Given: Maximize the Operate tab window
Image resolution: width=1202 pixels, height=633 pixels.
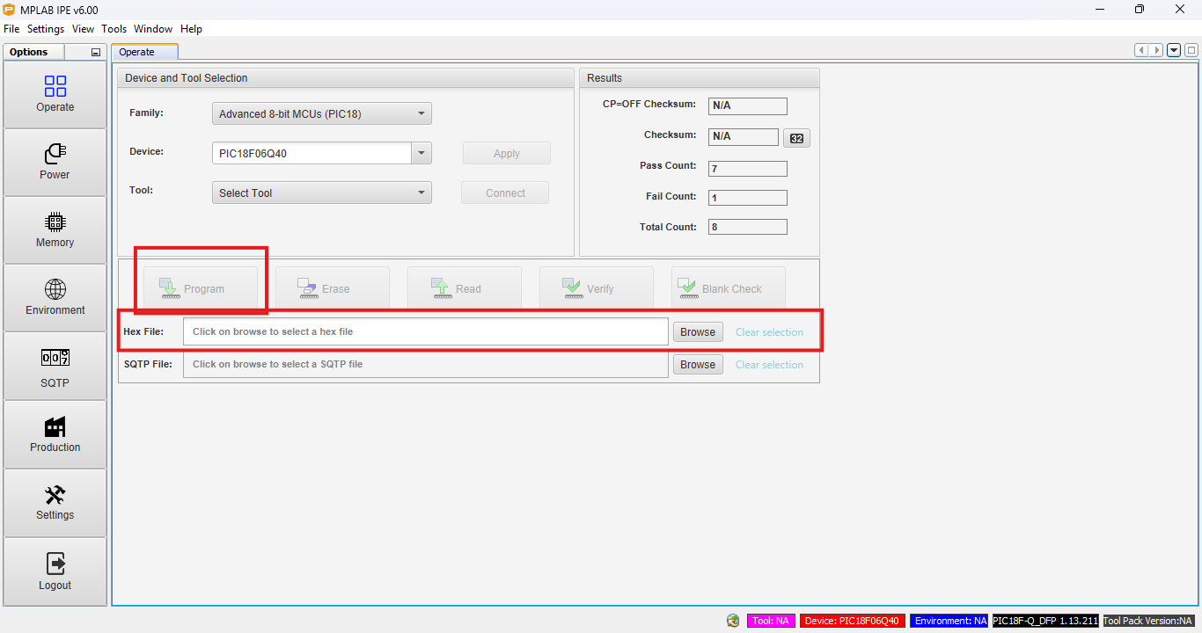Looking at the screenshot, I should [x=1191, y=50].
